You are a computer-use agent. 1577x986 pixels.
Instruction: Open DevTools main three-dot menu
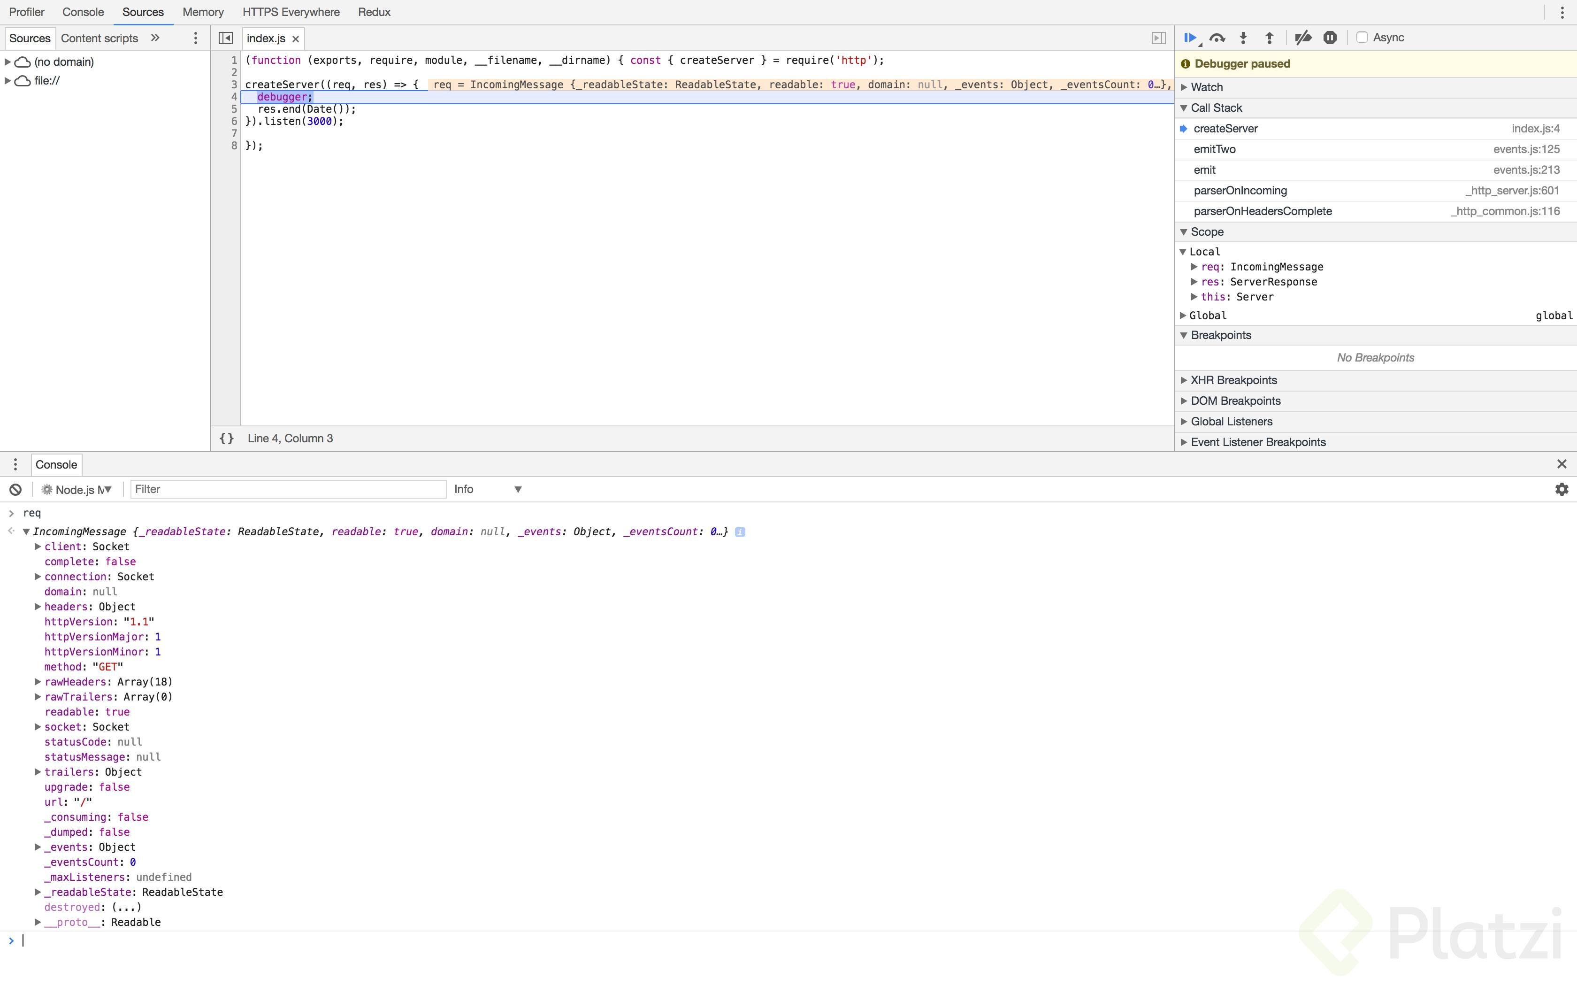coord(1562,12)
